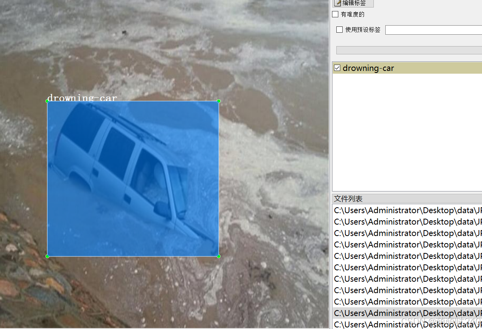
Task: Click the bottom-left green vertex of bounding box
Action: 47,257
